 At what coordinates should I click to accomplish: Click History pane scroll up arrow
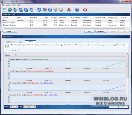tap(128, 53)
